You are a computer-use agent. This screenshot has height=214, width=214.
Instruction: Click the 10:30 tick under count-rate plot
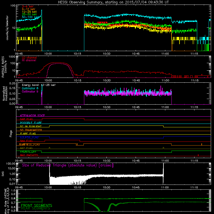(106, 54)
